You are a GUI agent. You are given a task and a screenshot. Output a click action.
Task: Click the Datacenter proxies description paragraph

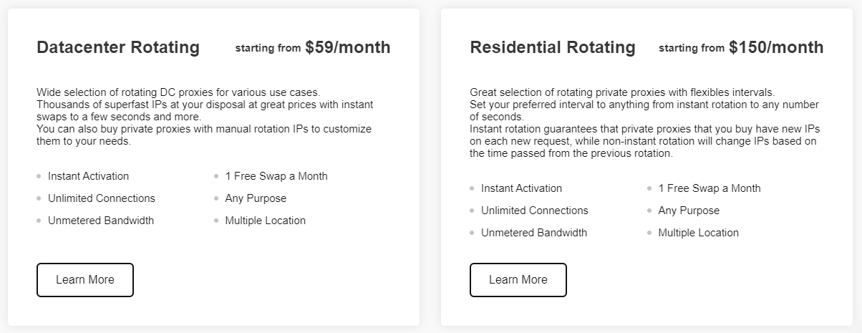(x=204, y=117)
